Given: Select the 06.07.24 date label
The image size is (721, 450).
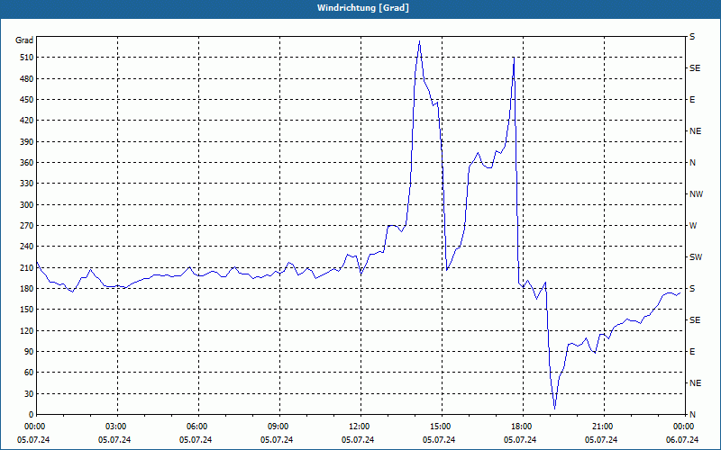Looking at the screenshot, I should (x=682, y=439).
